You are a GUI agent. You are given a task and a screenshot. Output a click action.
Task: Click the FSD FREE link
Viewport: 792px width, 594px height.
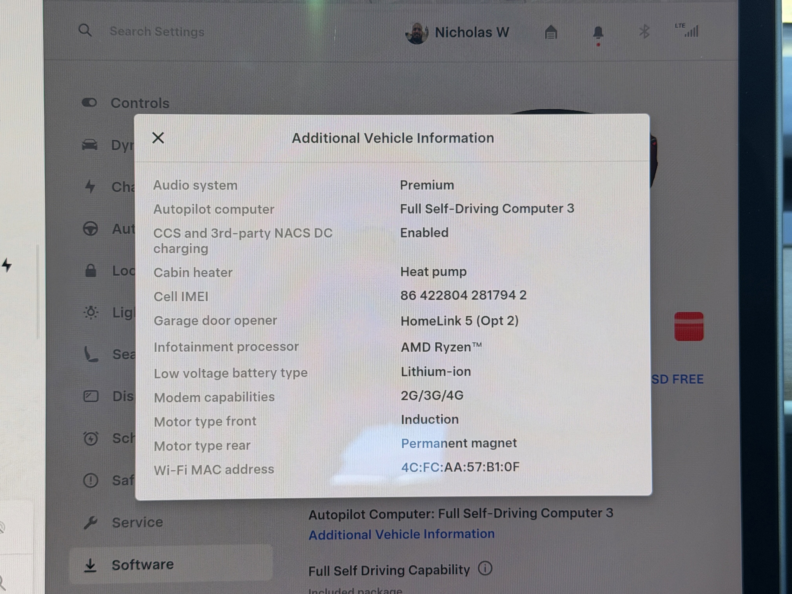(677, 379)
